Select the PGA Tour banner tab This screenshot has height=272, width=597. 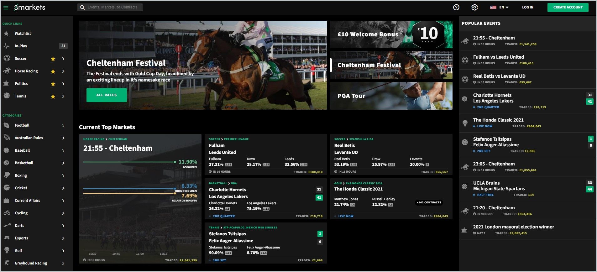point(391,96)
